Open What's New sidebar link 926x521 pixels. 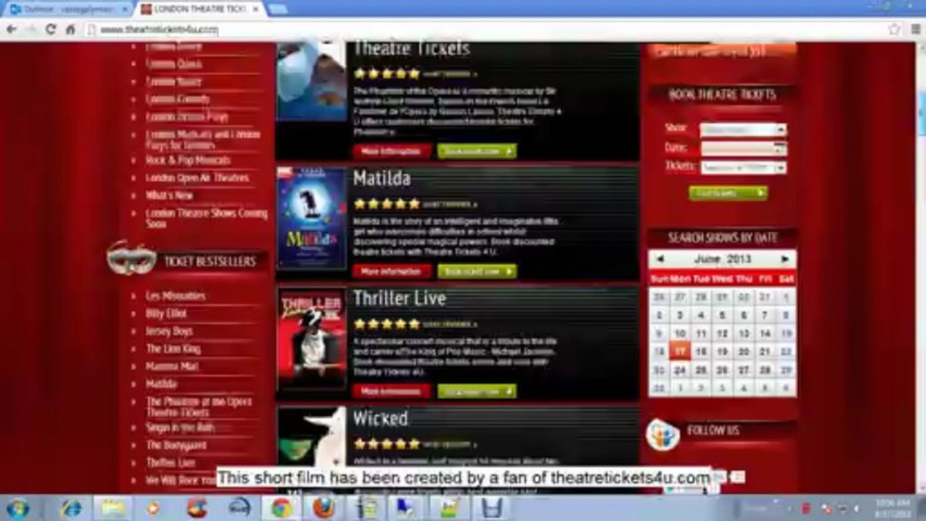(169, 195)
